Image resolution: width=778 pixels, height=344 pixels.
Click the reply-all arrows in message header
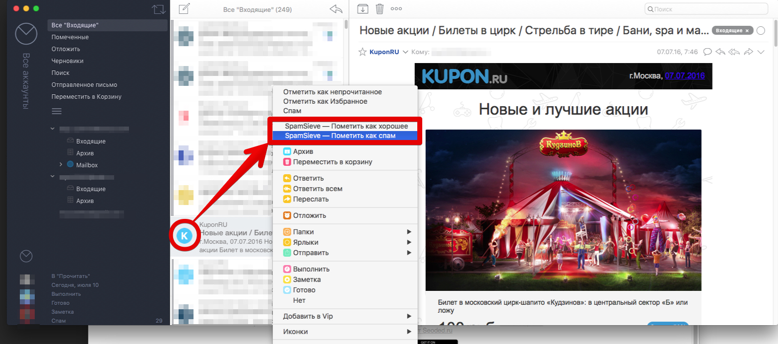click(734, 52)
